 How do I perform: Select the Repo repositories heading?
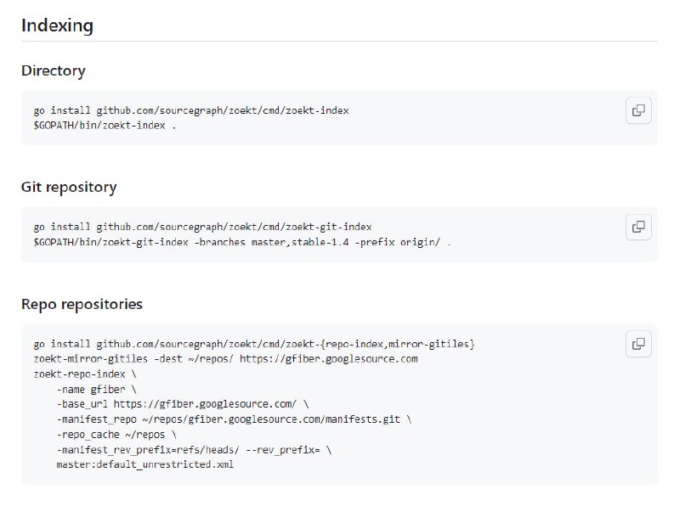point(82,304)
